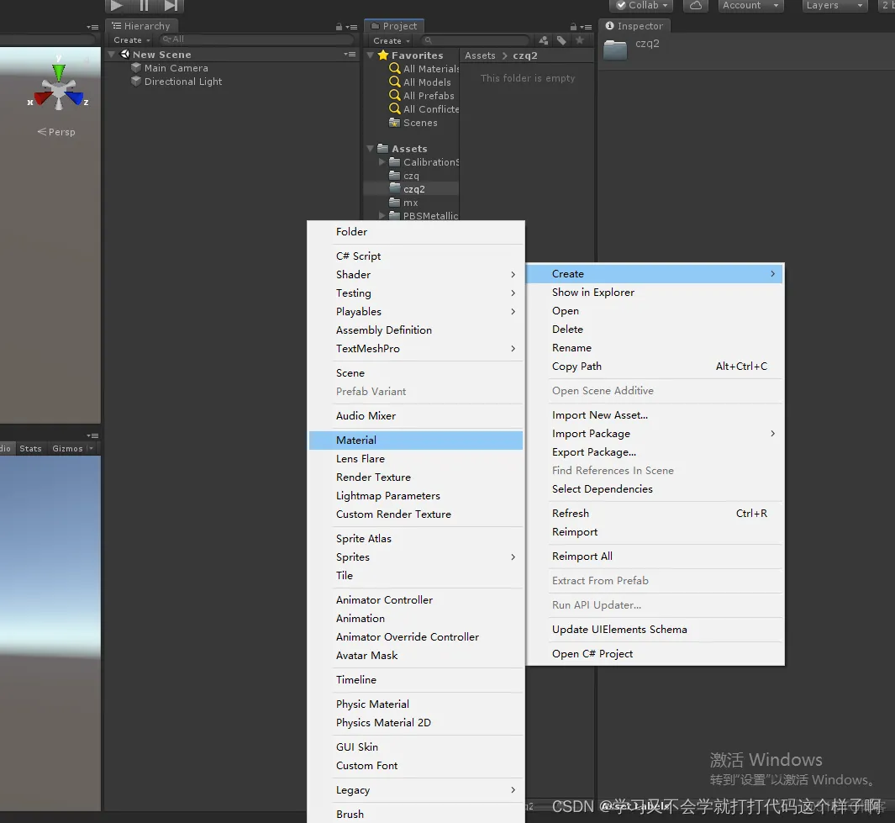The width and height of the screenshot is (895, 823).
Task: Click the Step Frame button
Action: point(170,7)
